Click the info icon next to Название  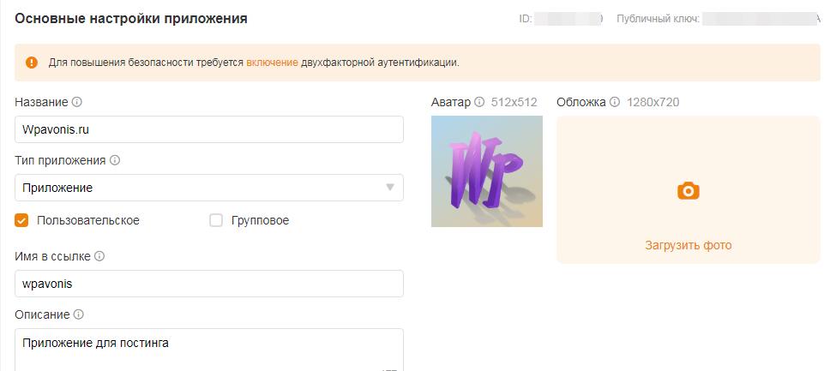77,102
